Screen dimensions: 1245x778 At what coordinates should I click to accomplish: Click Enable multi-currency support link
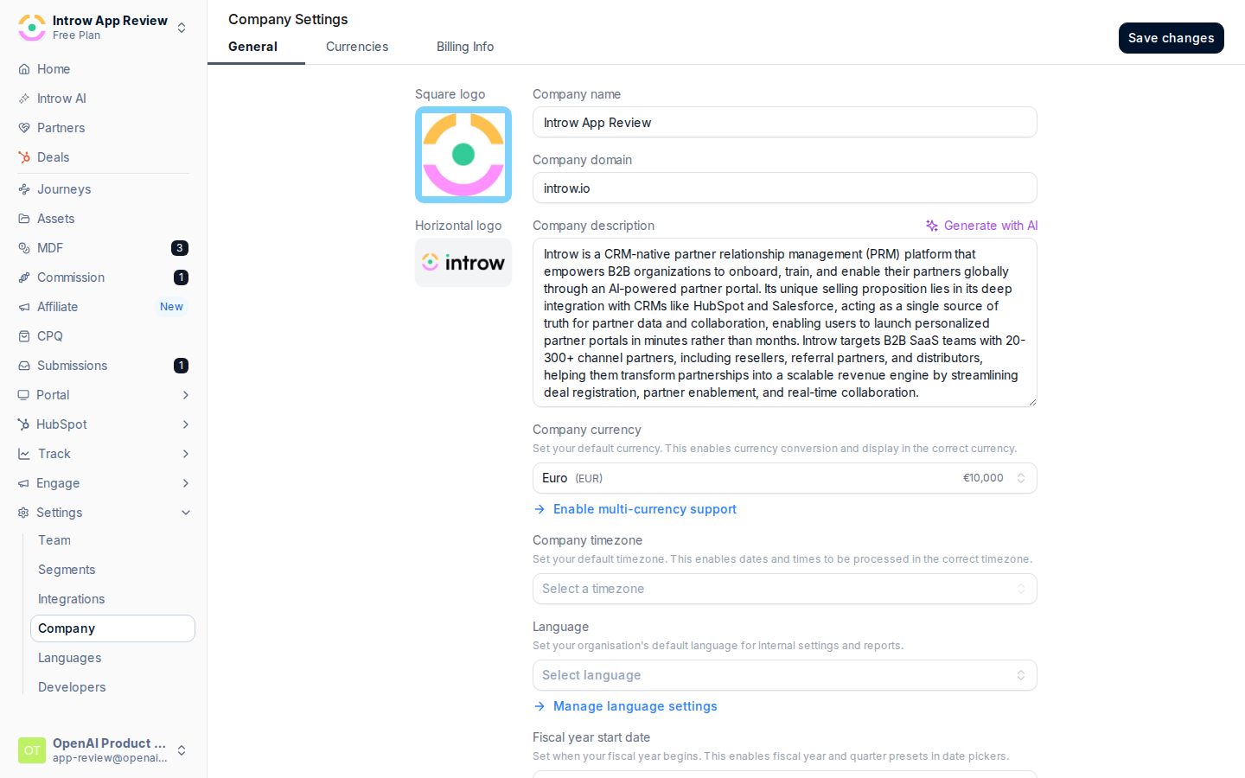(645, 509)
